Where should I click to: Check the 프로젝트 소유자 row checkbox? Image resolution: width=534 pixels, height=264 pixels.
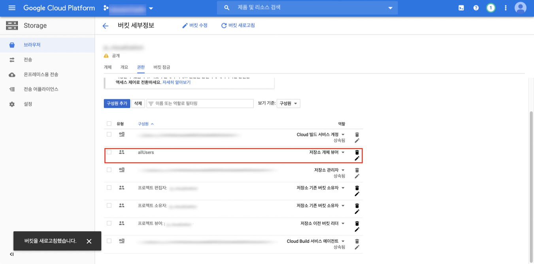click(x=109, y=206)
